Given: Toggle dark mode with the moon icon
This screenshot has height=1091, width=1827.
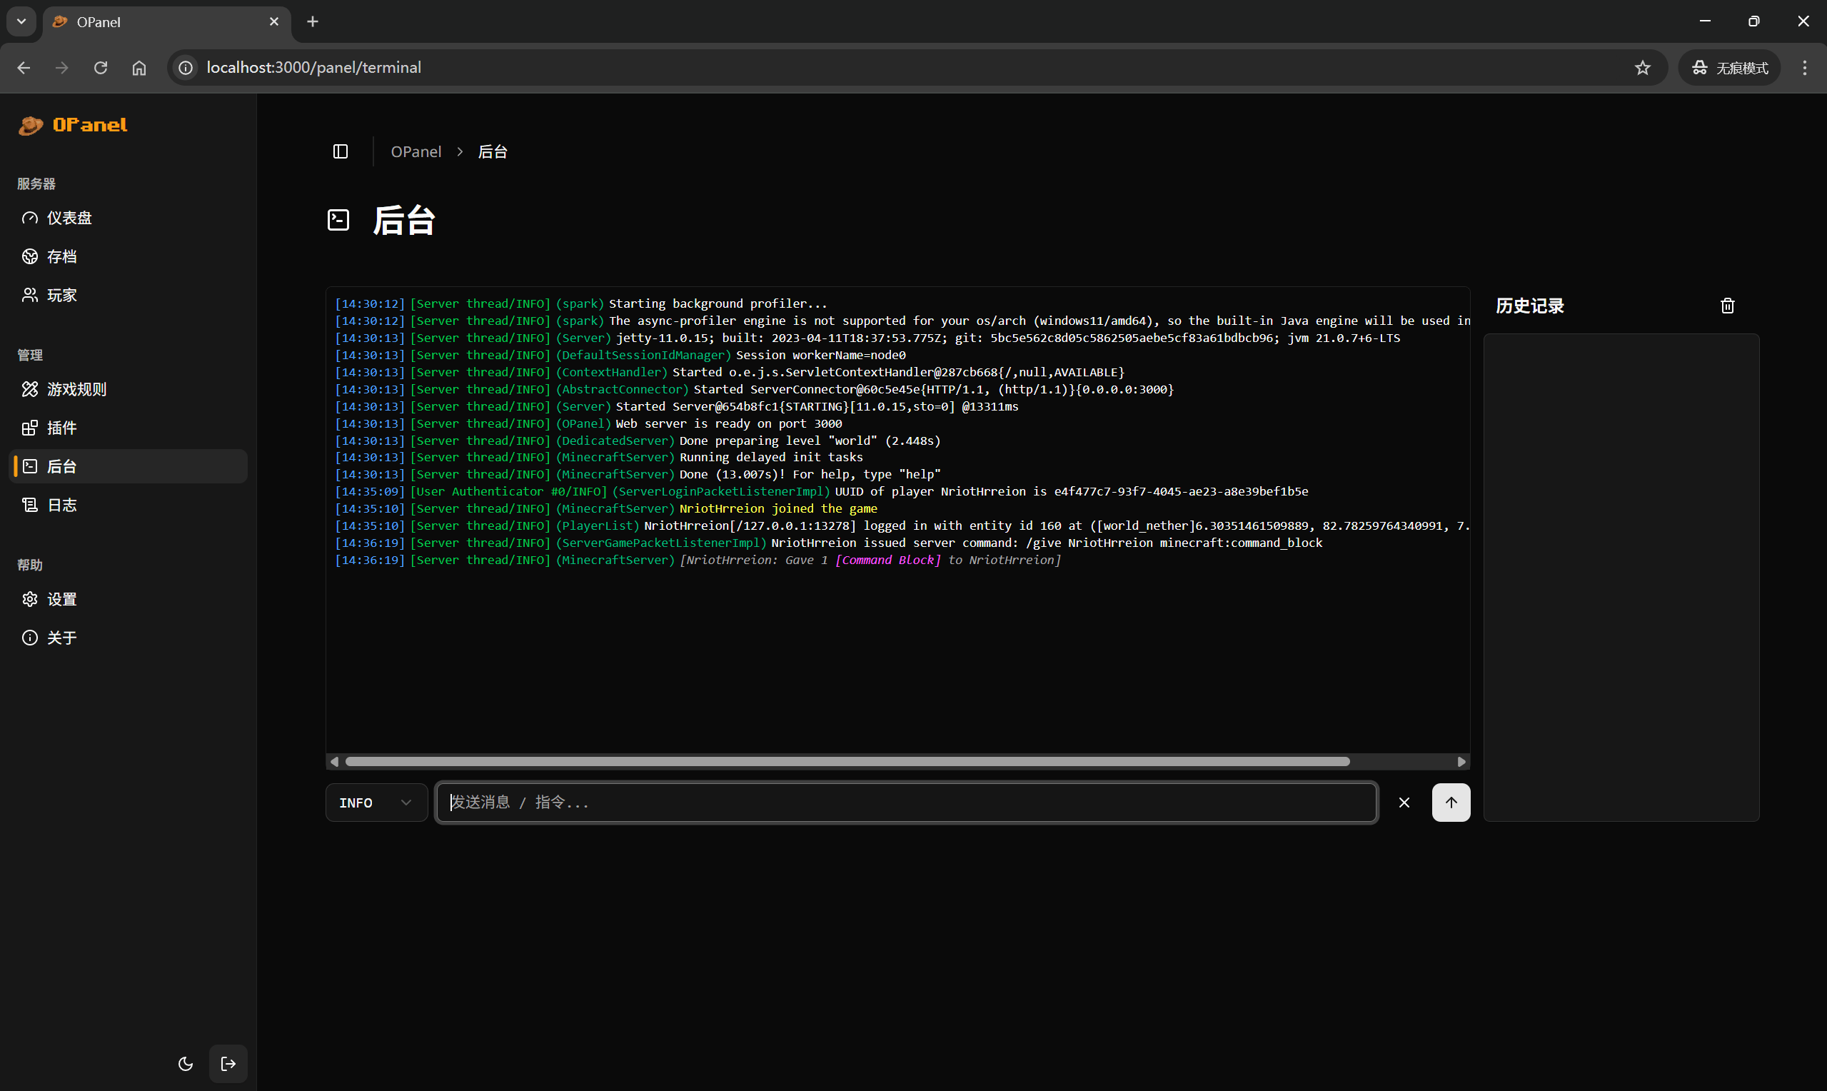Looking at the screenshot, I should (x=185, y=1064).
